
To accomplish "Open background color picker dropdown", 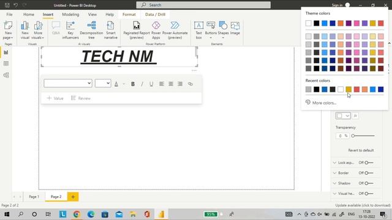I will (343, 116).
